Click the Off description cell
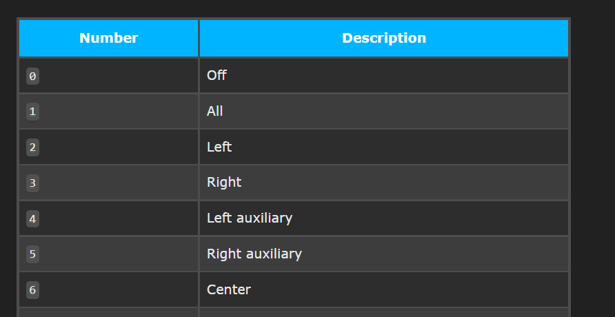615x317 pixels. tap(384, 76)
